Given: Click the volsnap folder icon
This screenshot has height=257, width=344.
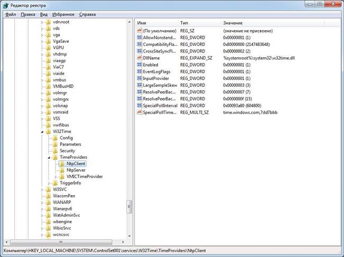Looking at the screenshot, I should [x=48, y=106].
